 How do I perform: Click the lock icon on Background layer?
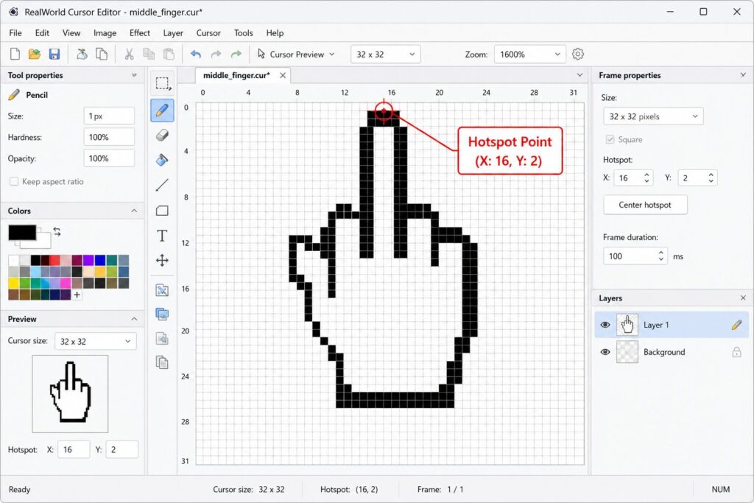tap(736, 352)
